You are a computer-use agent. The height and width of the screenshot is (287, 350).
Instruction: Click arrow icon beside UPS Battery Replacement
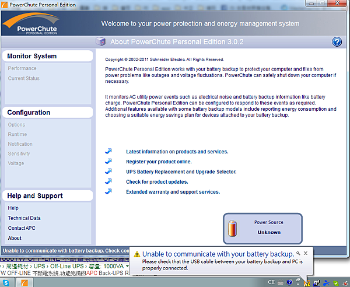coord(108,171)
